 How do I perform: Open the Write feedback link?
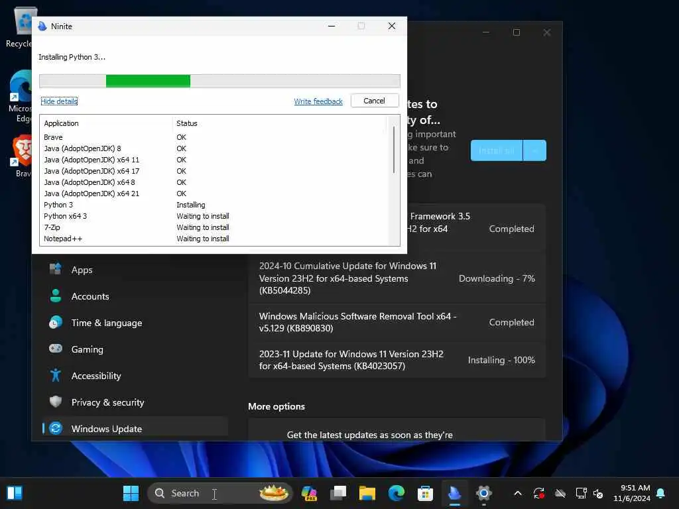coord(318,101)
